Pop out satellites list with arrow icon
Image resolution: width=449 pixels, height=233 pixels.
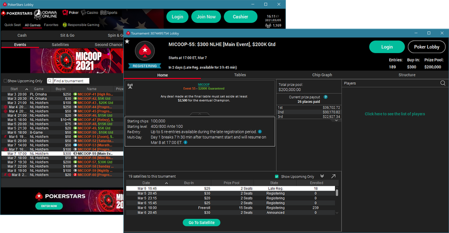pos(333,176)
